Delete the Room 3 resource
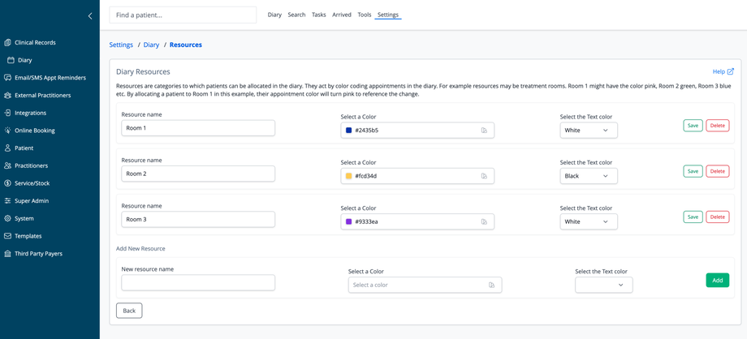 point(717,217)
